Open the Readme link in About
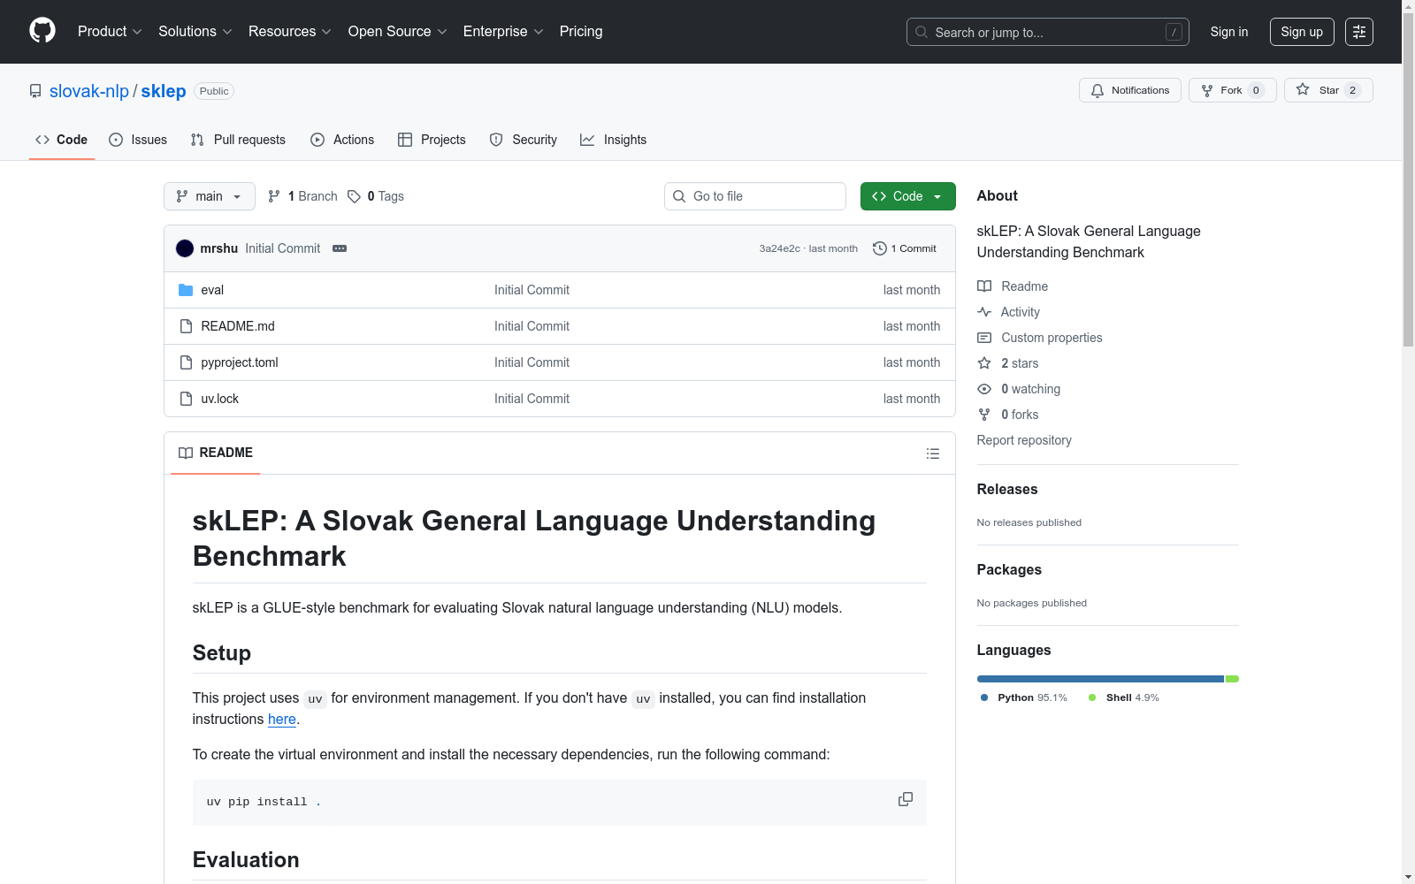 [1013, 286]
